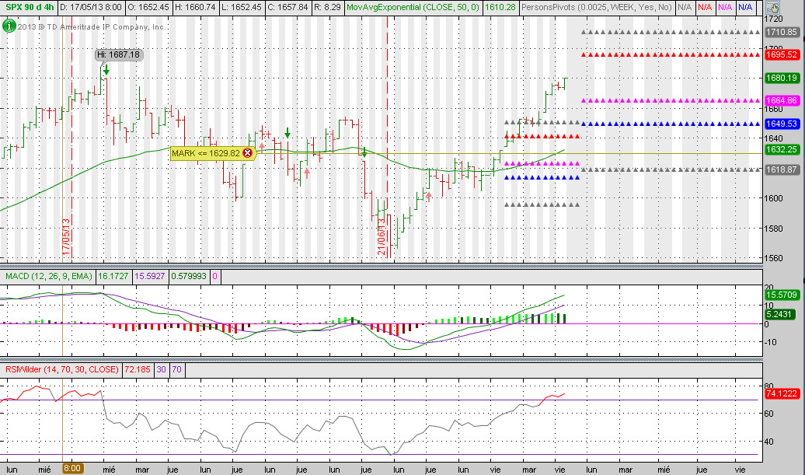
Task: Cancel the MARK <= 1629.82 order via red X
Action: [247, 153]
